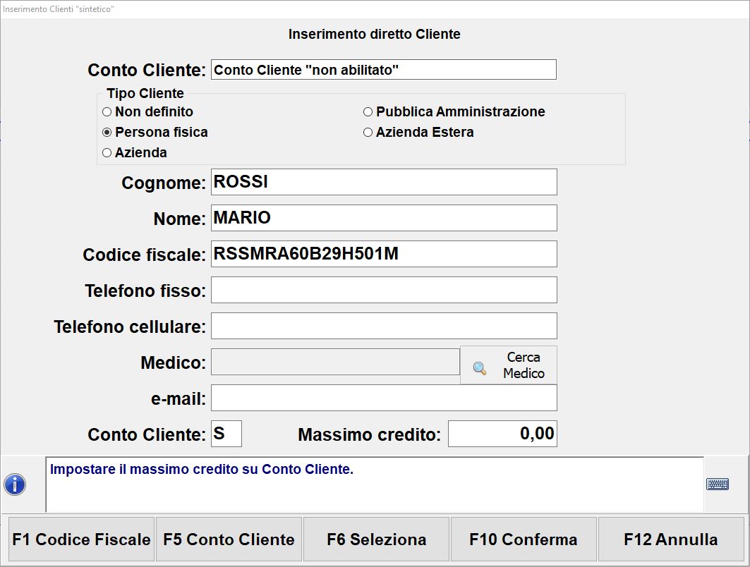Click the blue information icon
Image resolution: width=750 pixels, height=567 pixels.
pyautogui.click(x=15, y=484)
